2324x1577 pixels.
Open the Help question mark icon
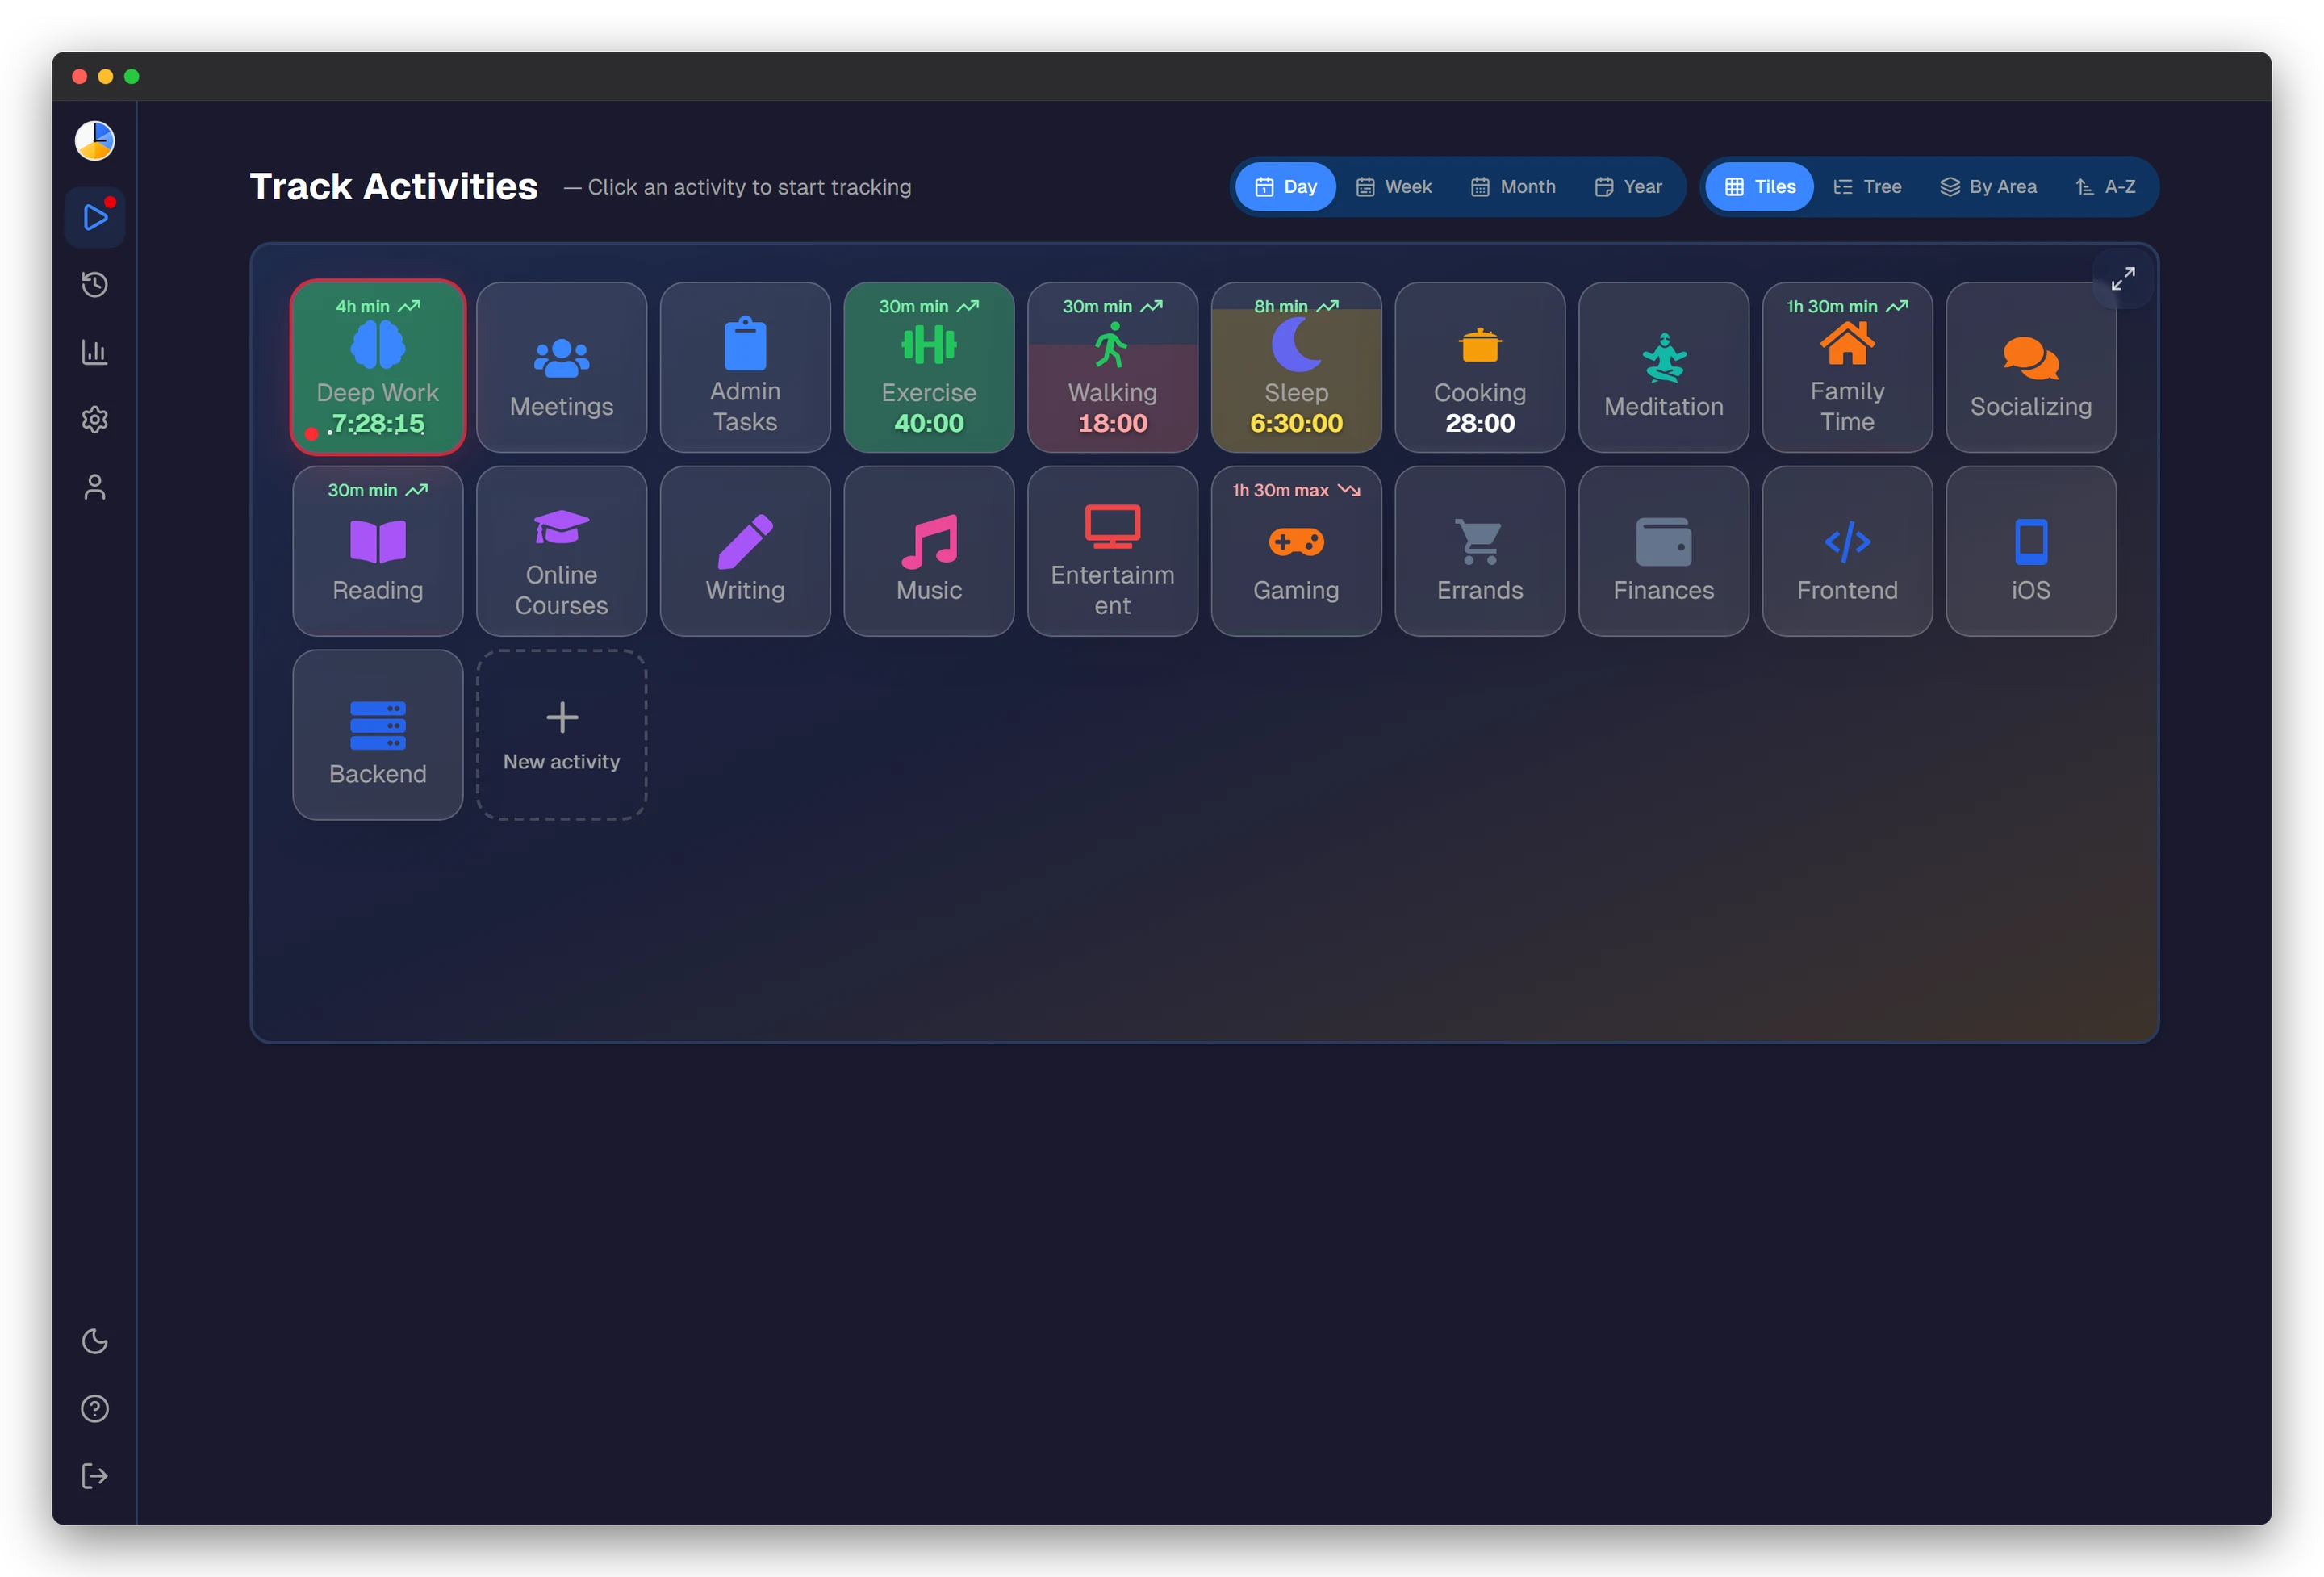pos(95,1409)
